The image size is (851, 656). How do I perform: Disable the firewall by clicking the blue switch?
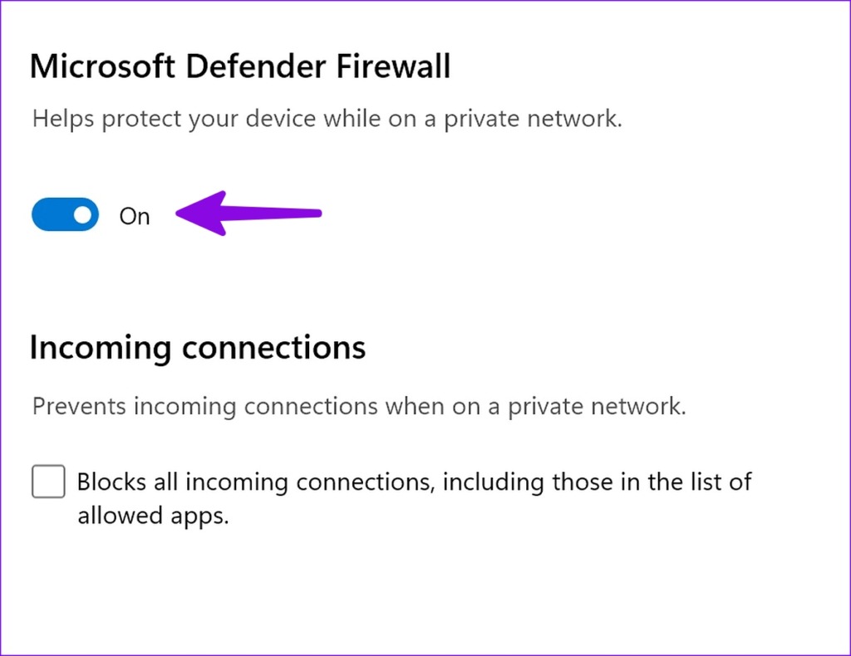point(65,214)
